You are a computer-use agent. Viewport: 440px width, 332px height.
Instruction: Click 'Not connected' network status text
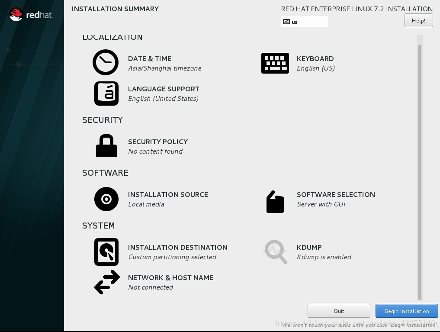pos(151,287)
